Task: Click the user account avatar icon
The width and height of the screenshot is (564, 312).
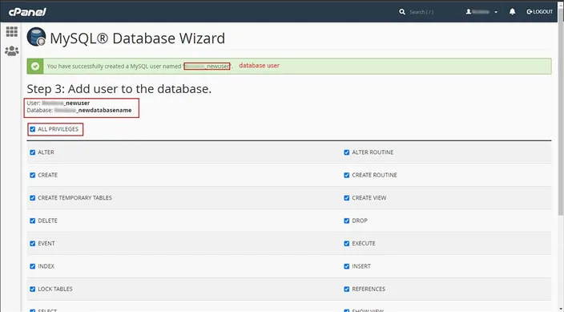Action: tap(469, 12)
